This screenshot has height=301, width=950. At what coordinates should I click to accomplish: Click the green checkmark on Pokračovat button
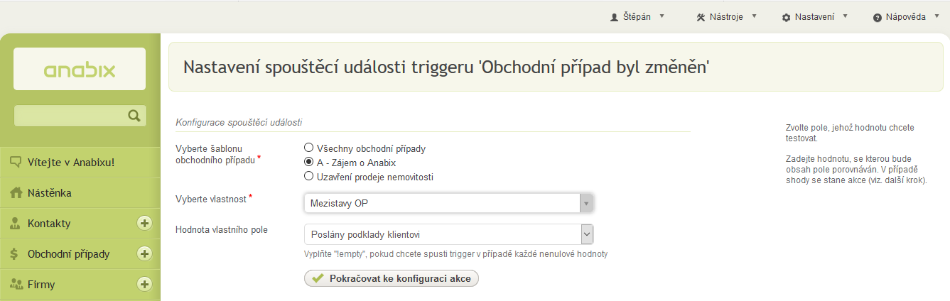(318, 279)
